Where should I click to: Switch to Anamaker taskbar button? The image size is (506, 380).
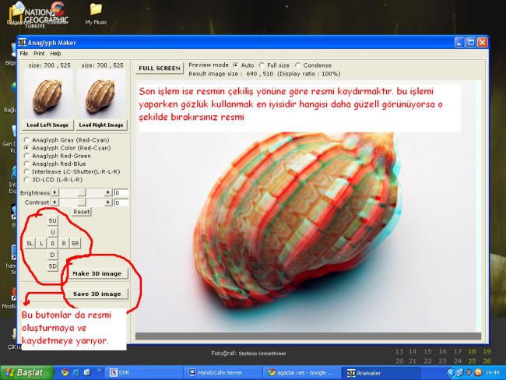(x=381, y=373)
